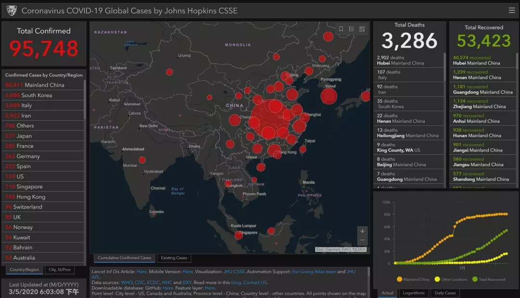
Task: Open the basemap gallery grid icon
Action: [x=362, y=29]
